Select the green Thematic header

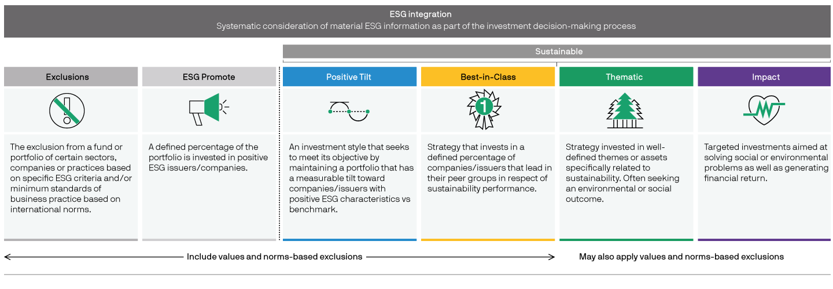(626, 77)
